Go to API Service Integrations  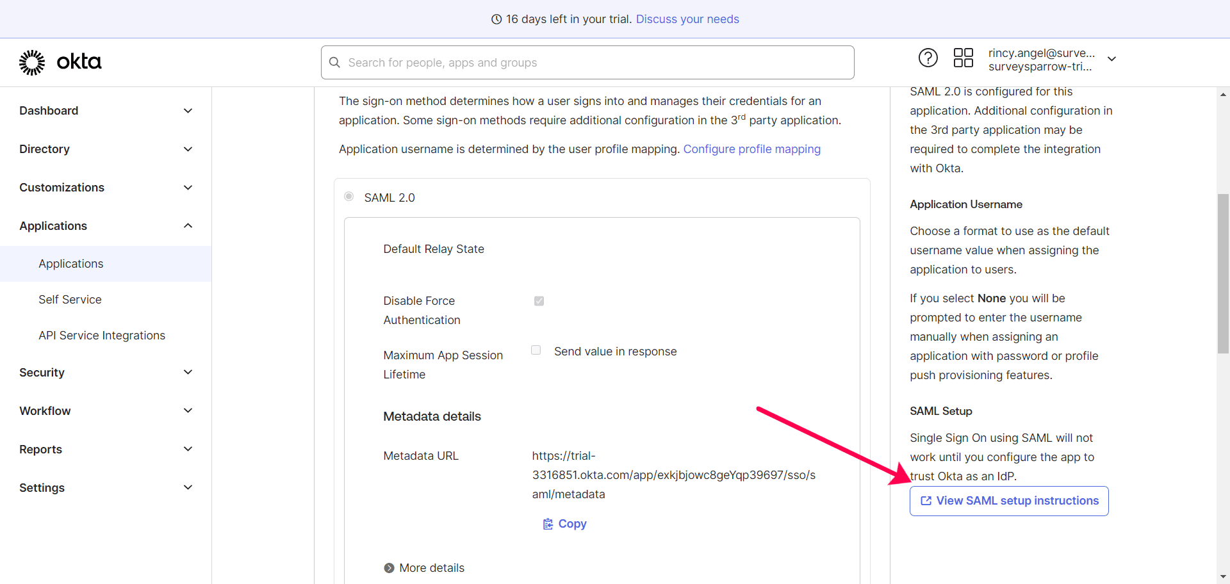pos(102,336)
